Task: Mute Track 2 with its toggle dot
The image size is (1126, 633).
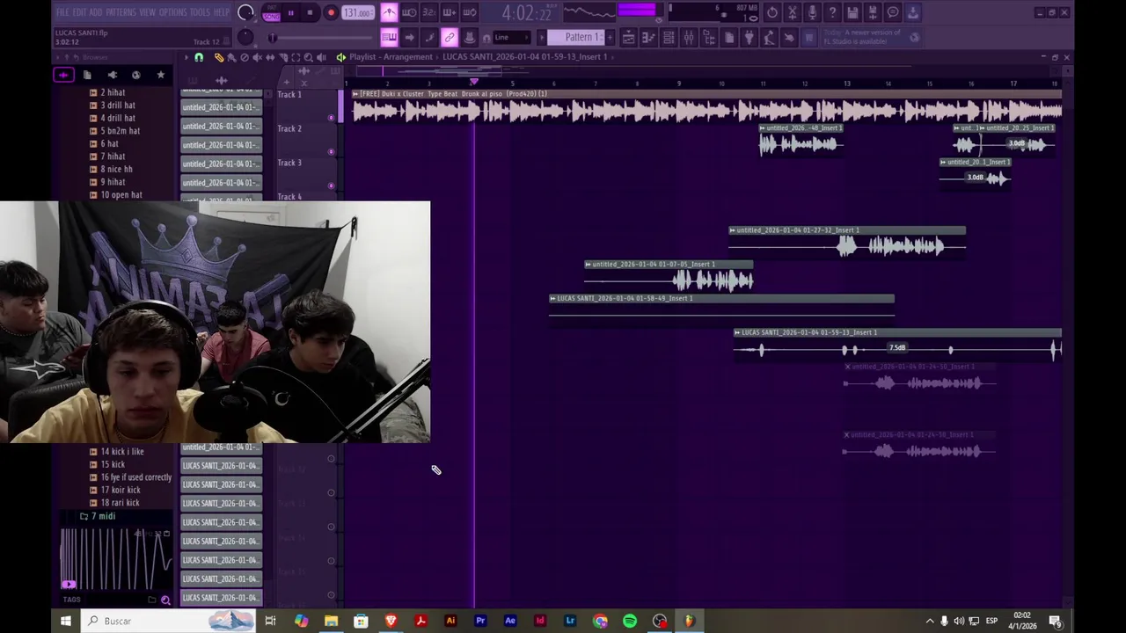Action: pos(332,151)
